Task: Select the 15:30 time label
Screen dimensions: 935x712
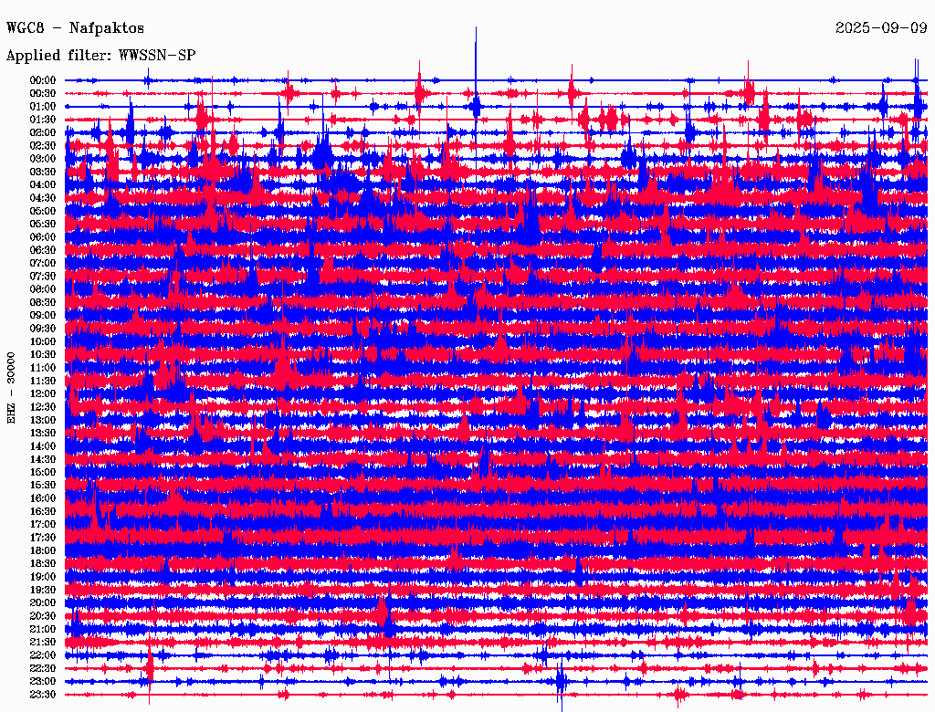Action: pos(43,486)
